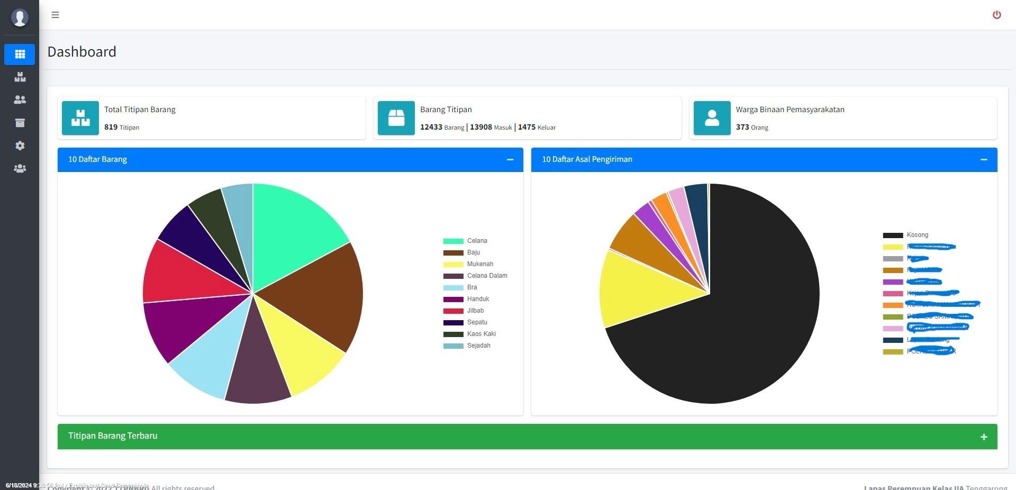Viewport: 1016px width, 490px height.
Task: Click the Total Titipan Barang card icon
Action: pos(80,118)
